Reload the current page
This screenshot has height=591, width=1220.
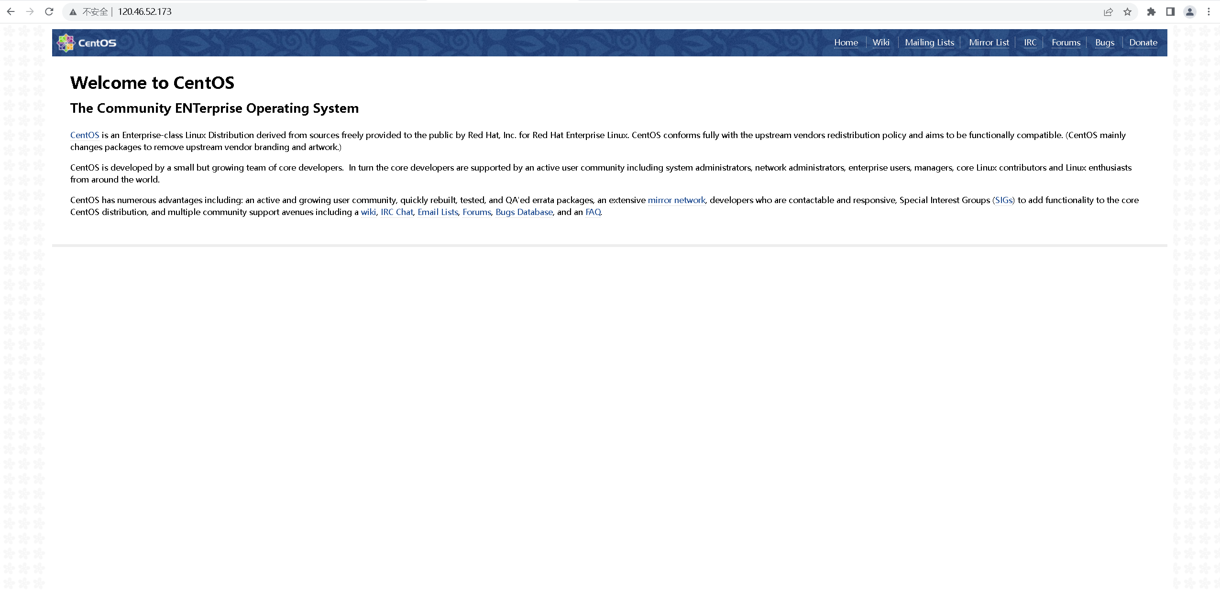coord(49,11)
